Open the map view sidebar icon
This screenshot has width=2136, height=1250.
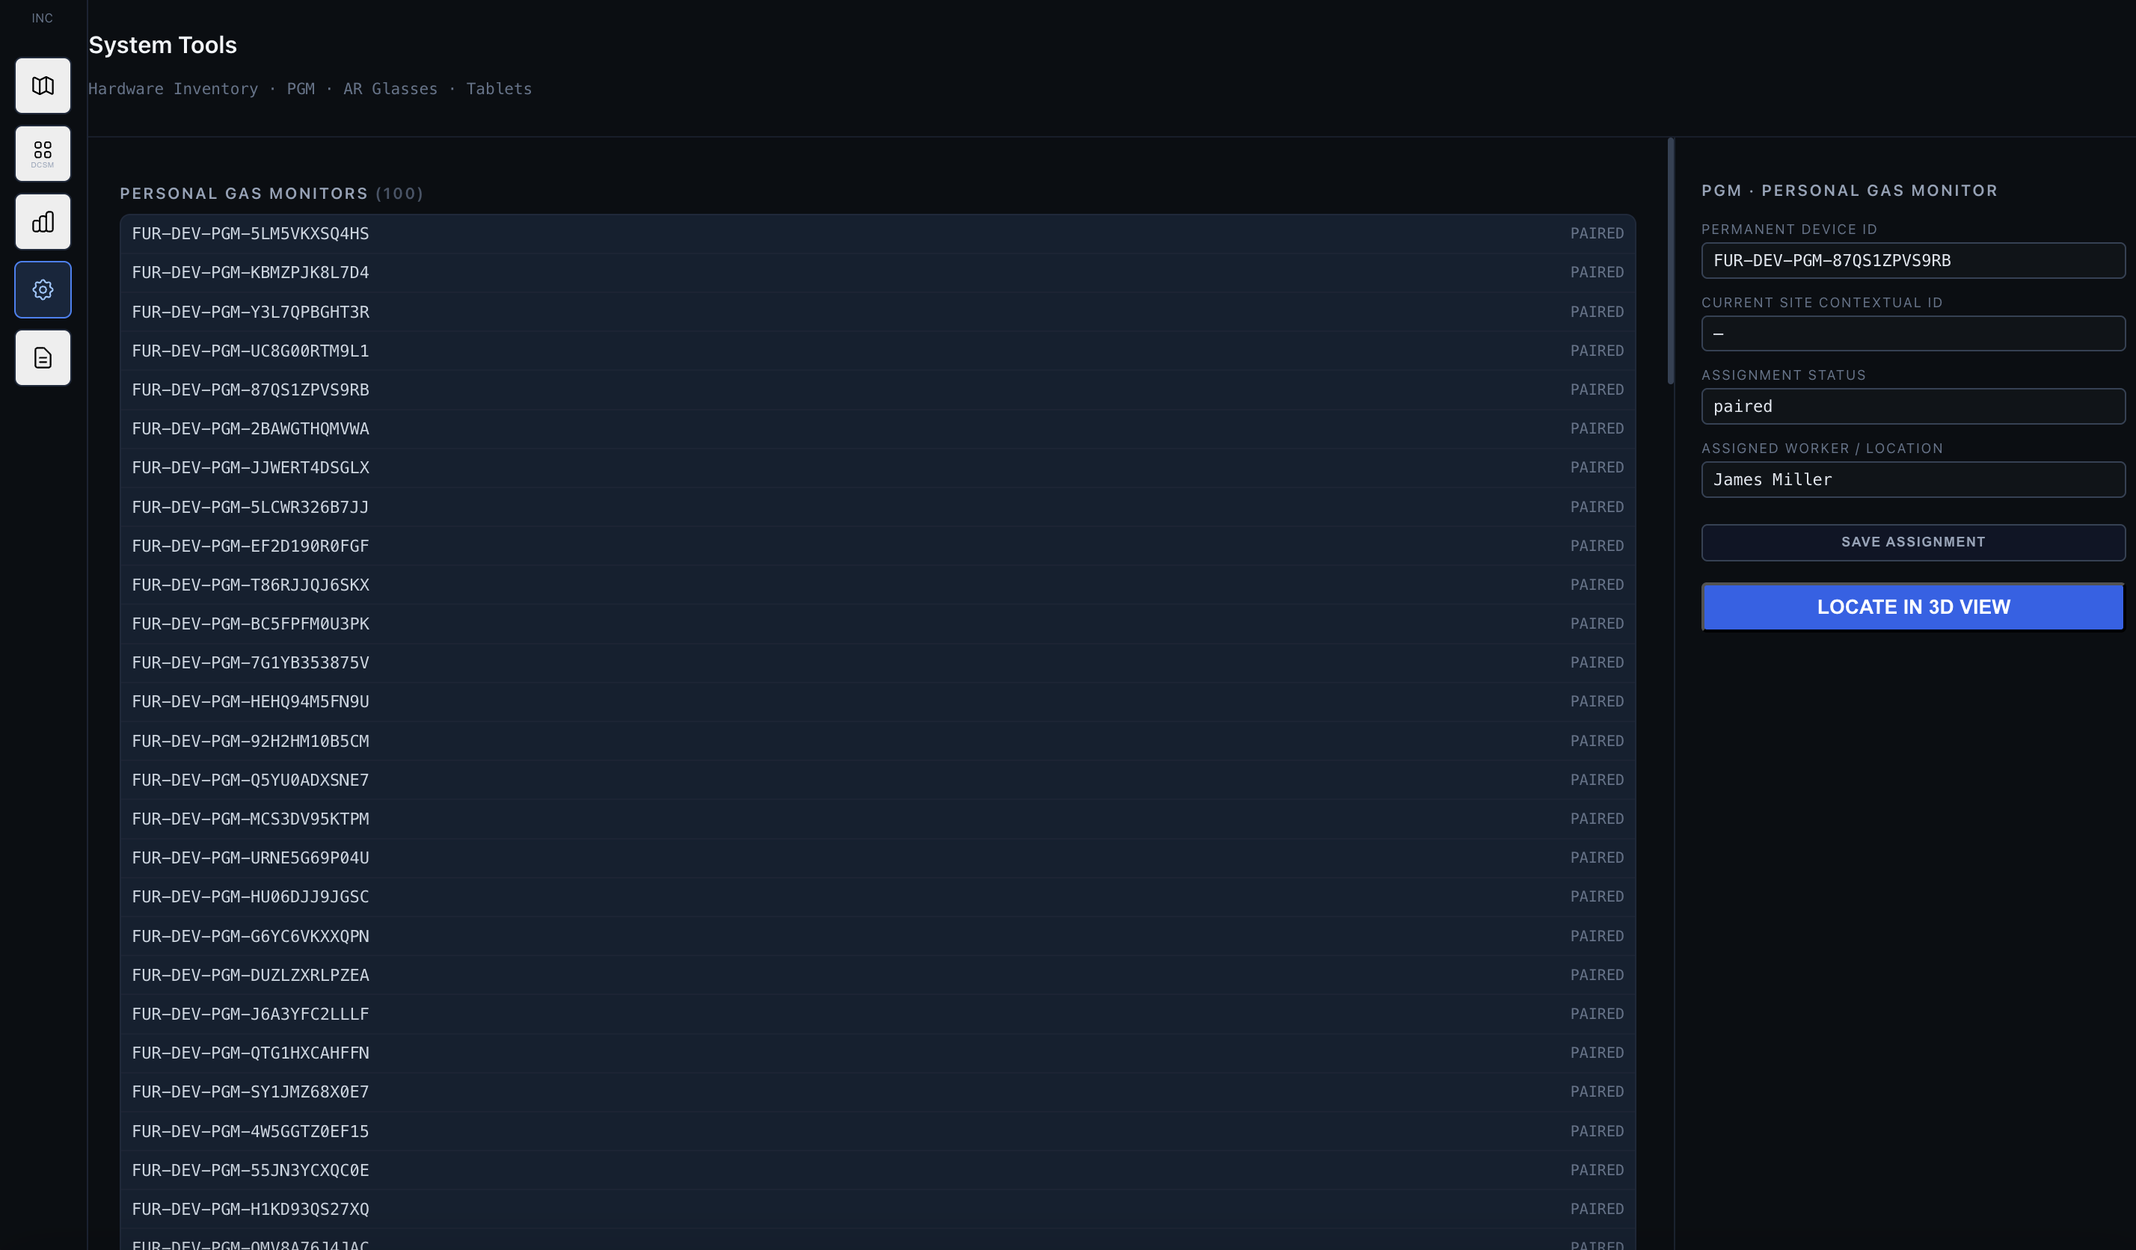coord(43,85)
